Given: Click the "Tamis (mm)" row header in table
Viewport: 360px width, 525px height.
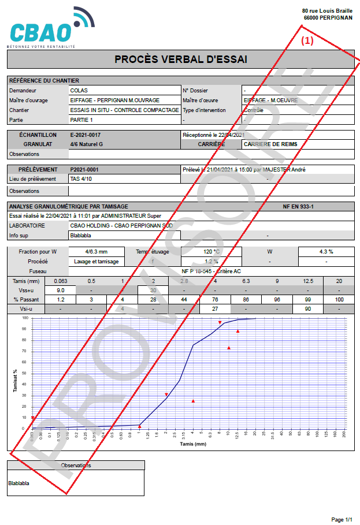Looking at the screenshot, I should (26, 281).
